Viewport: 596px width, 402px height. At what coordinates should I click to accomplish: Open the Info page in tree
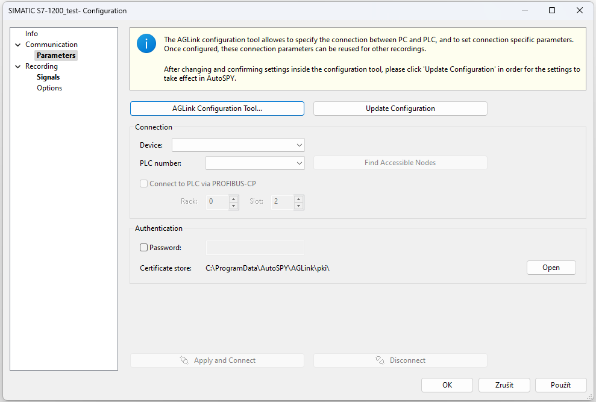pyautogui.click(x=31, y=34)
